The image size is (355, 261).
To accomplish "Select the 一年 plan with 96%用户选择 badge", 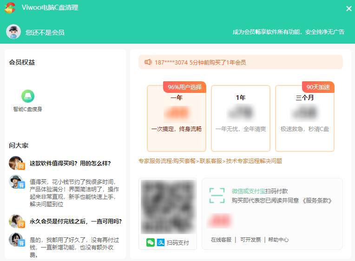I will click(177, 118).
